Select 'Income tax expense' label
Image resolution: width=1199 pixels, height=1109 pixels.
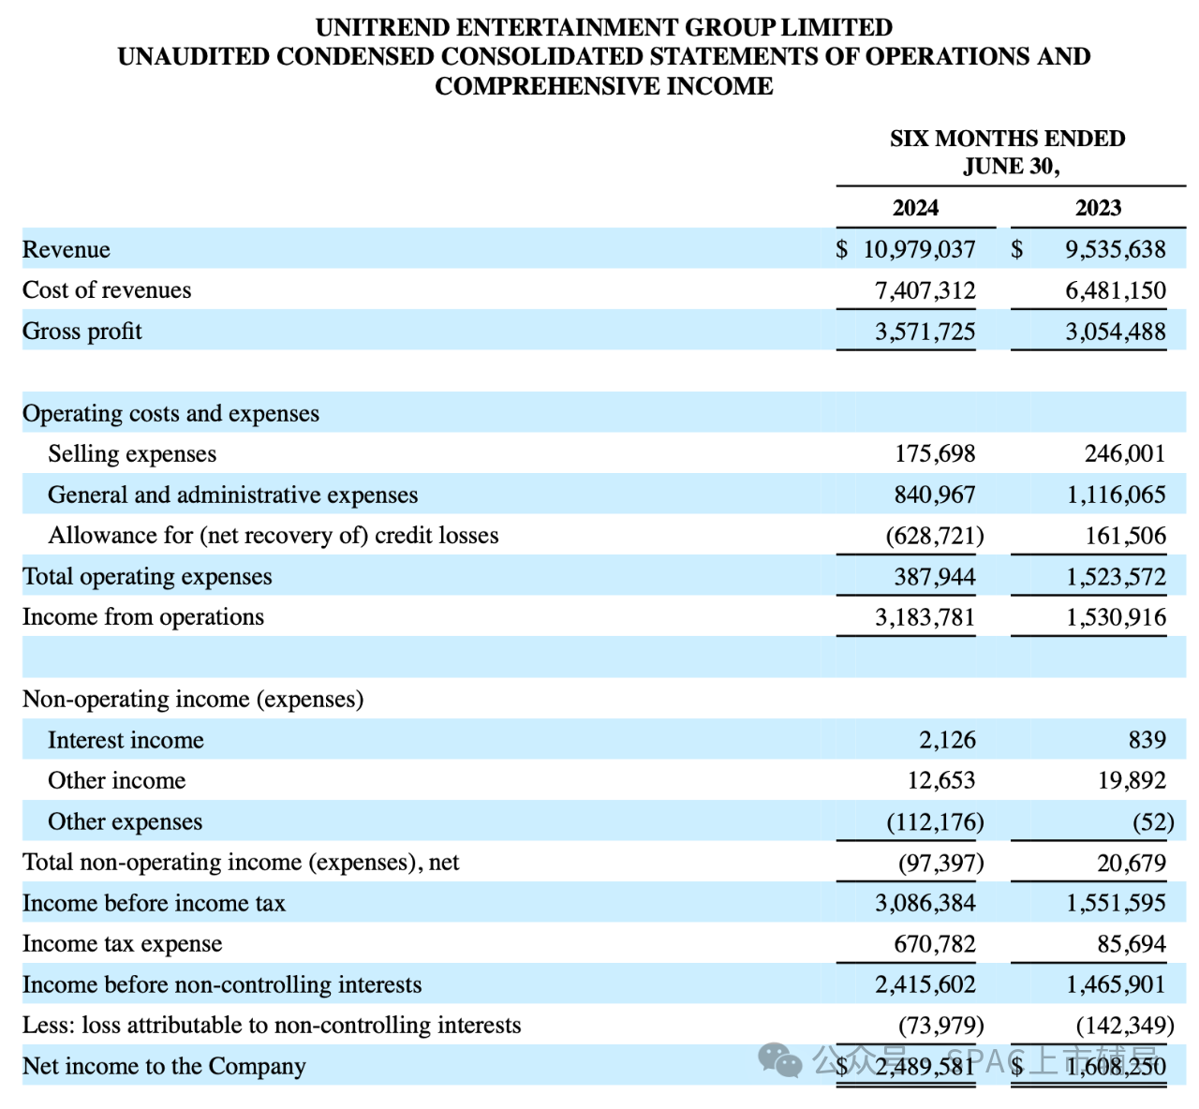122,944
